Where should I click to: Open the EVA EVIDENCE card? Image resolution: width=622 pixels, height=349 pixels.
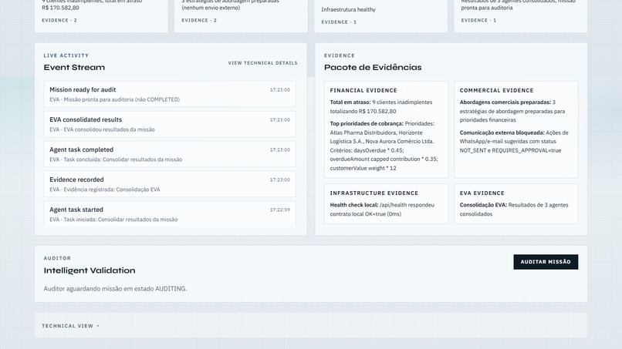pyautogui.click(x=516, y=203)
